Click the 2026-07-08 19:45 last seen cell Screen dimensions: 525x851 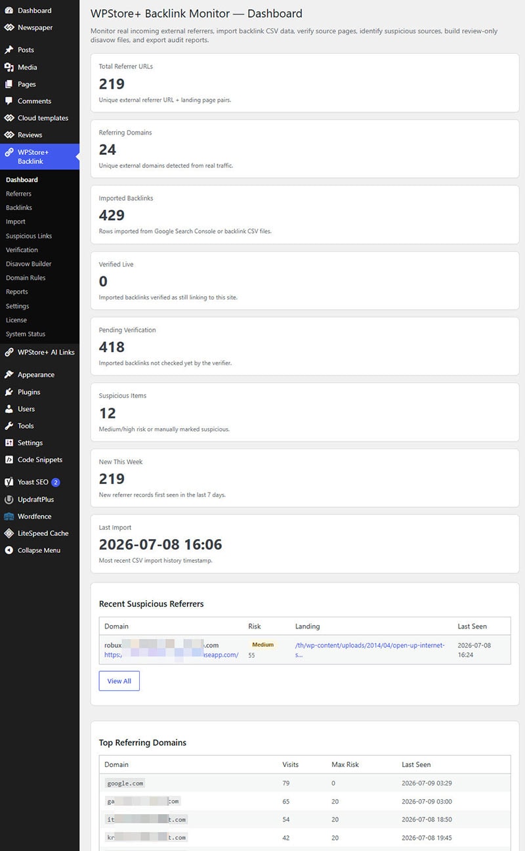coord(427,837)
